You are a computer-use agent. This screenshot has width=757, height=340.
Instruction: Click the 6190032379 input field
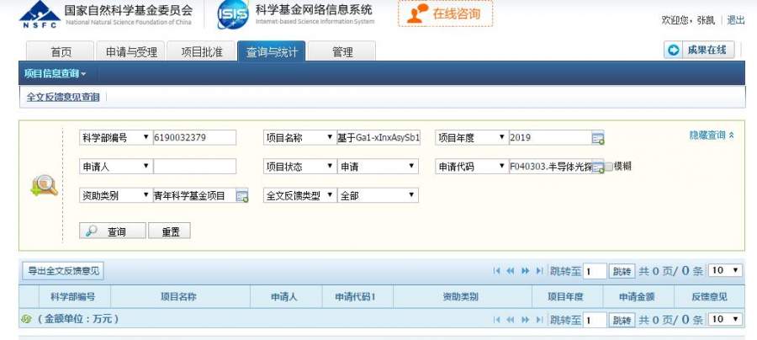(194, 138)
